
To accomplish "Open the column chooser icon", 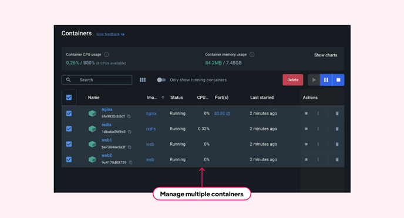I will coord(143,80).
